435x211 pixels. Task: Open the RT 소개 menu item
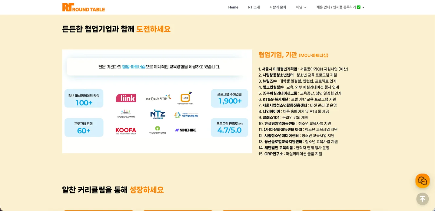click(254, 7)
